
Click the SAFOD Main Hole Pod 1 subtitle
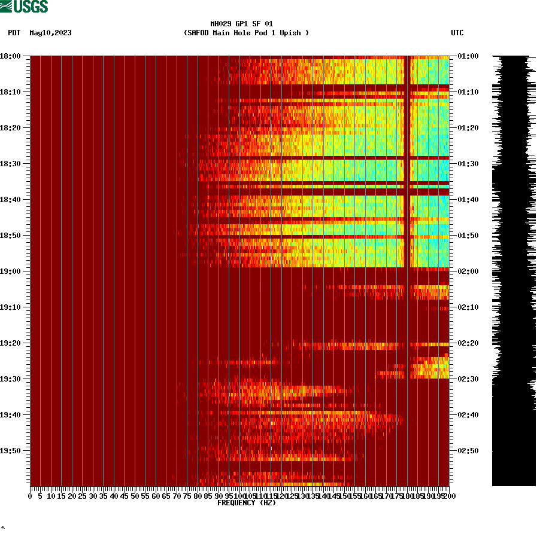point(247,33)
